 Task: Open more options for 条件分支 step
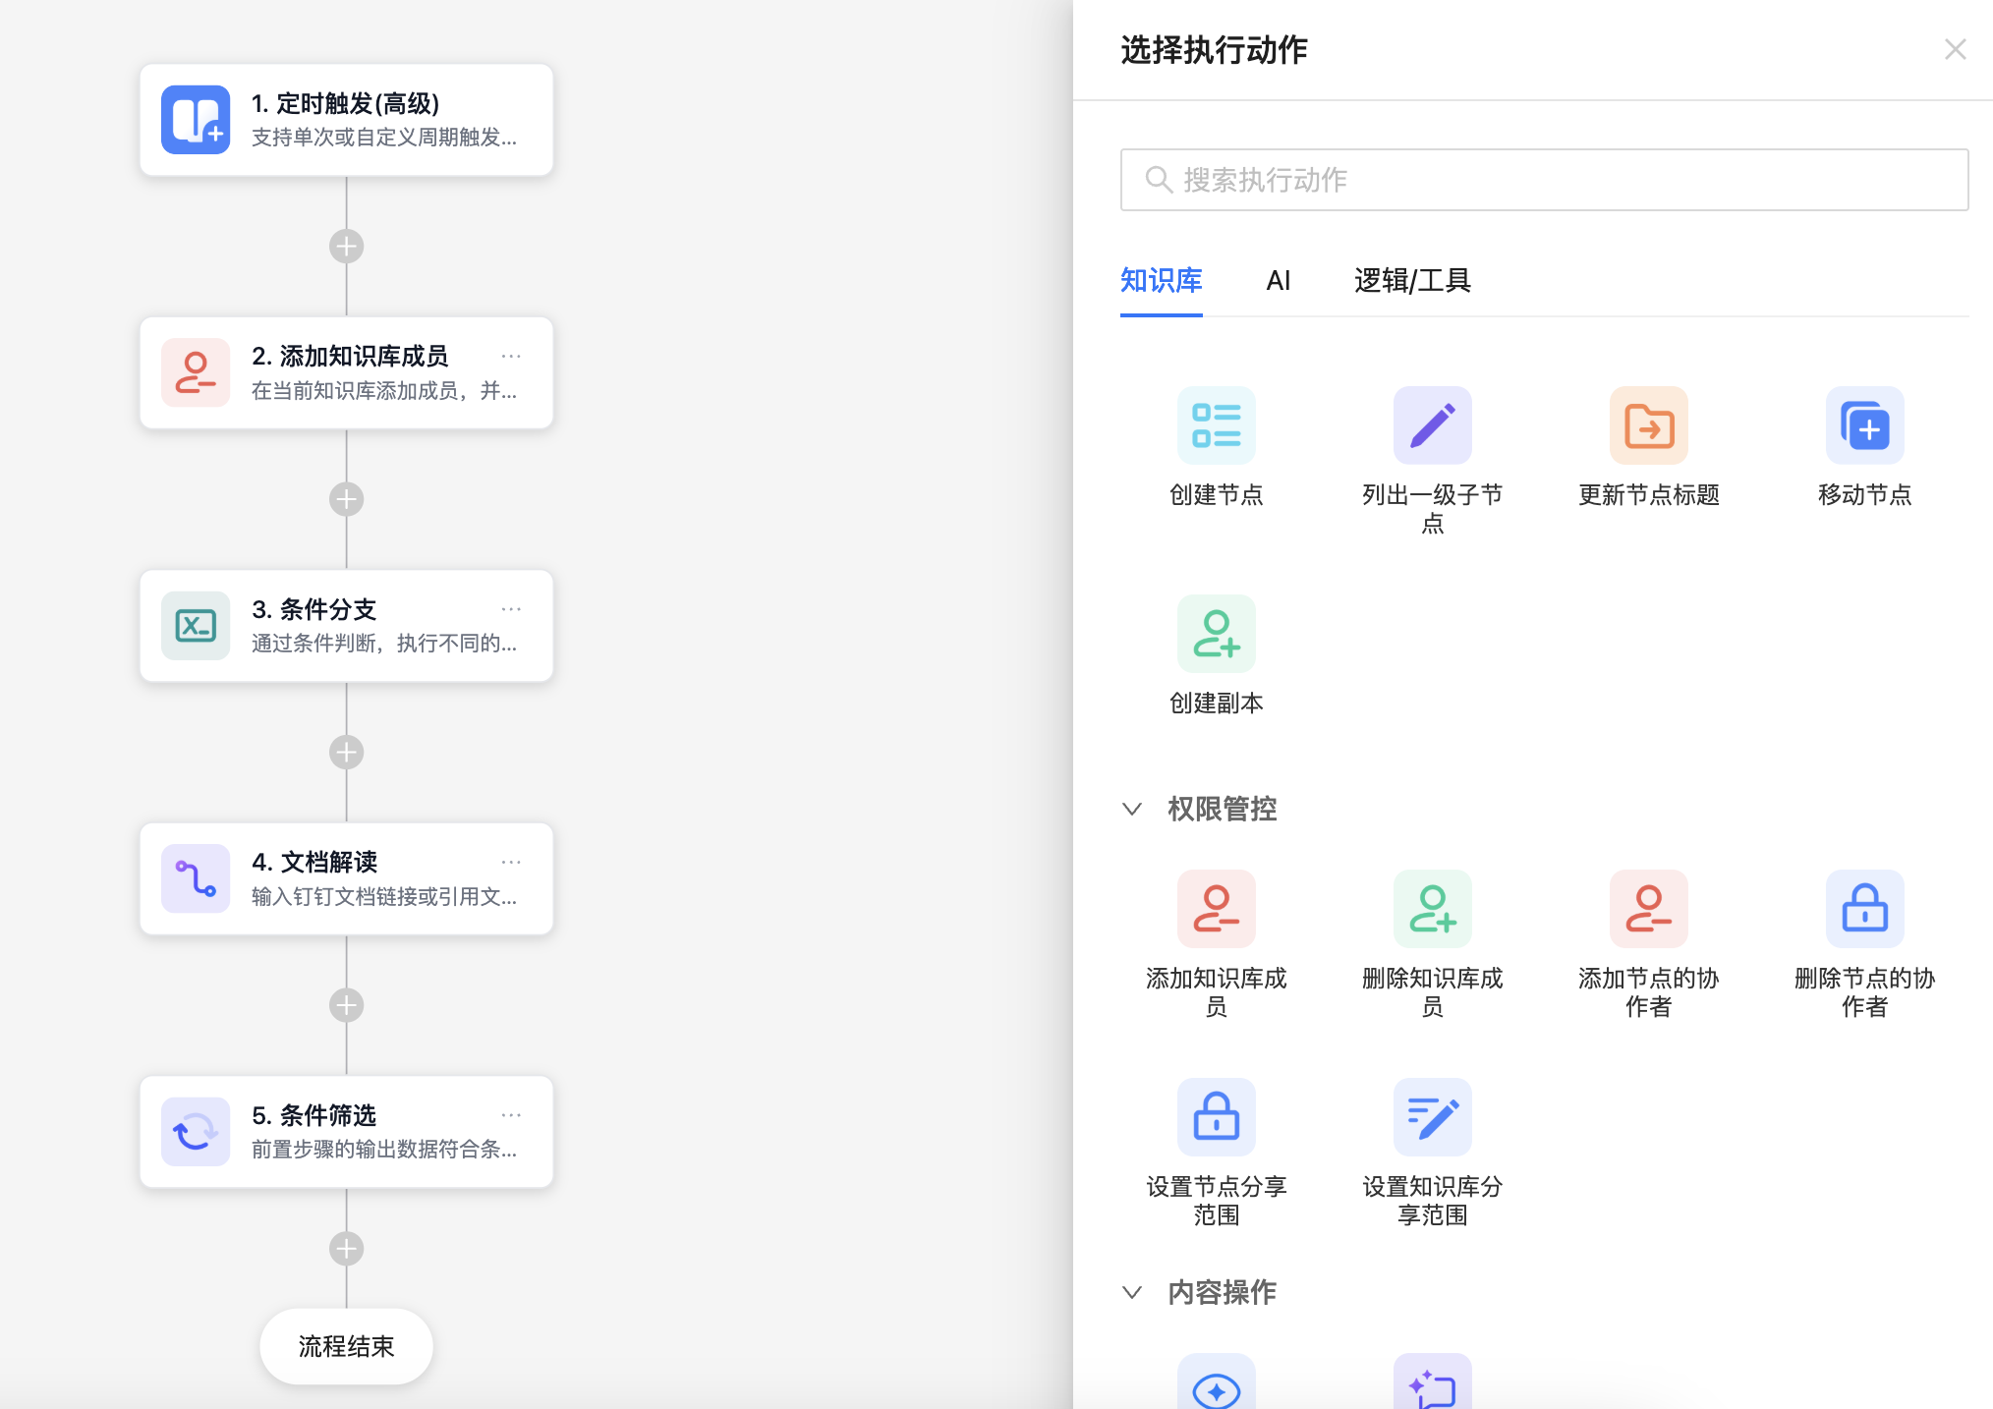[x=511, y=609]
